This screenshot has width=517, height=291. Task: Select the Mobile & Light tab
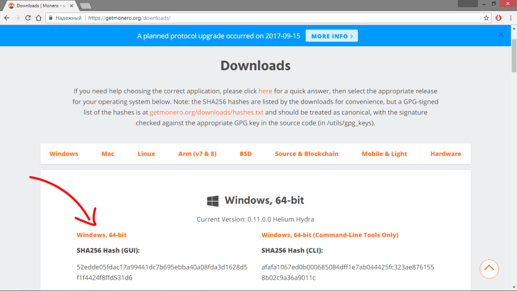click(384, 154)
